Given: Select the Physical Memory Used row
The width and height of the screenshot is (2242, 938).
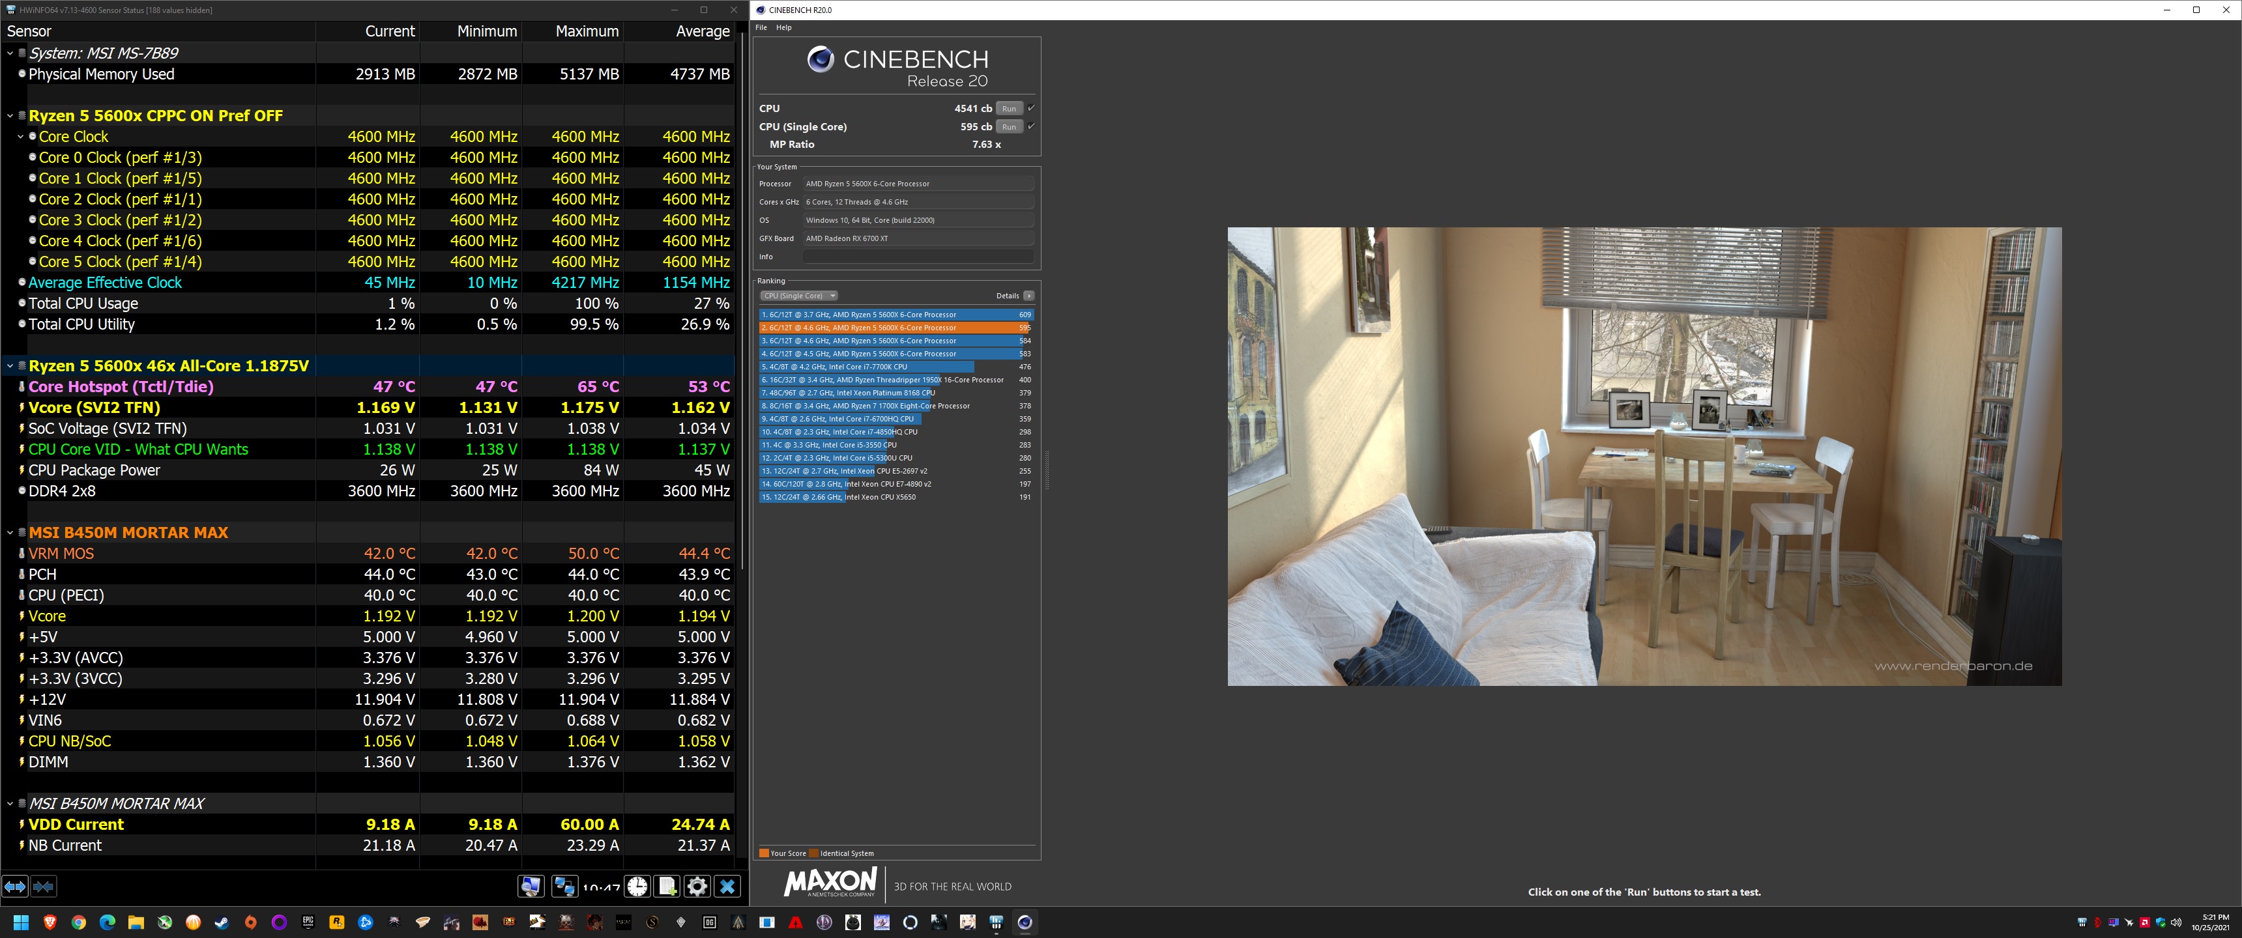Looking at the screenshot, I should (x=368, y=75).
